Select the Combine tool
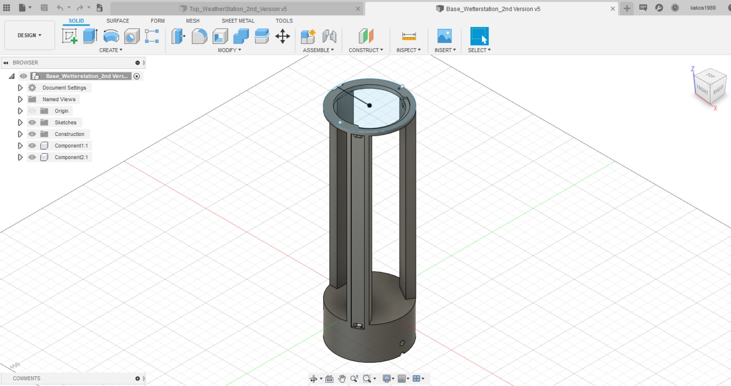Viewport: 731px width, 386px height. pos(241,36)
